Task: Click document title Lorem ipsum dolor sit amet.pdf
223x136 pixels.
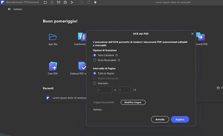Action: (173, 2)
